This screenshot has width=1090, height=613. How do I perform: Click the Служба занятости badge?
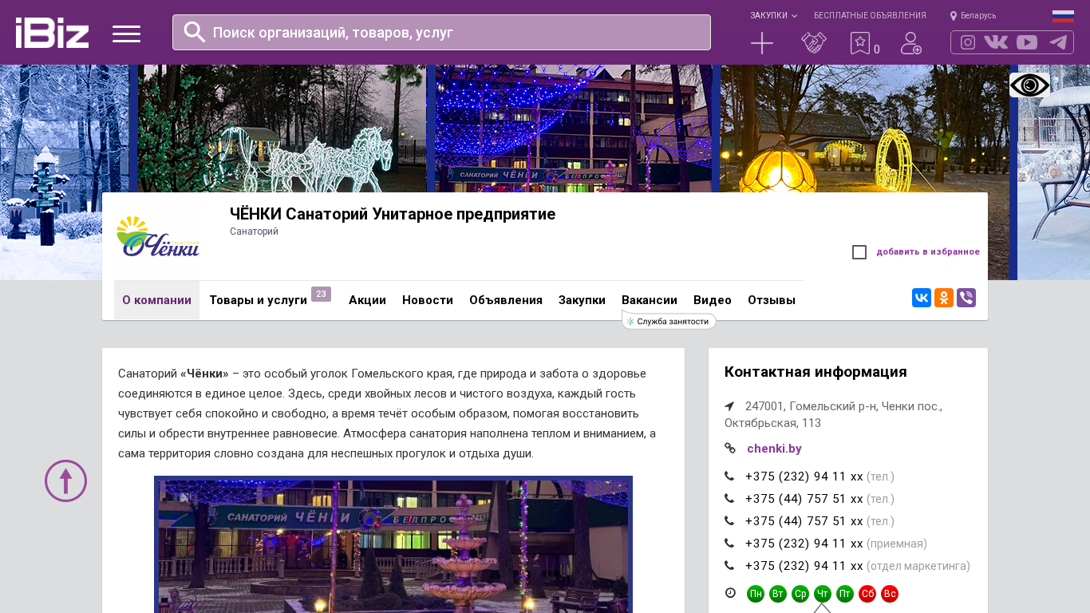click(x=669, y=321)
